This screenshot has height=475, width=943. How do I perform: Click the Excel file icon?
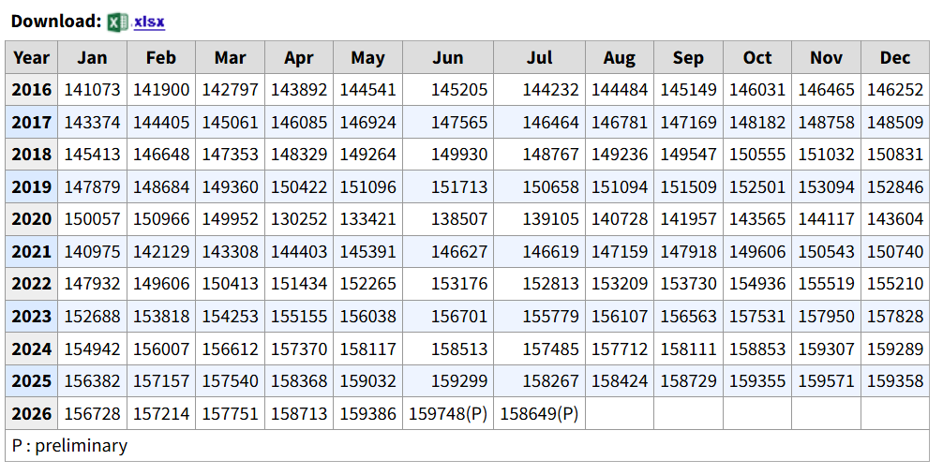tap(117, 22)
